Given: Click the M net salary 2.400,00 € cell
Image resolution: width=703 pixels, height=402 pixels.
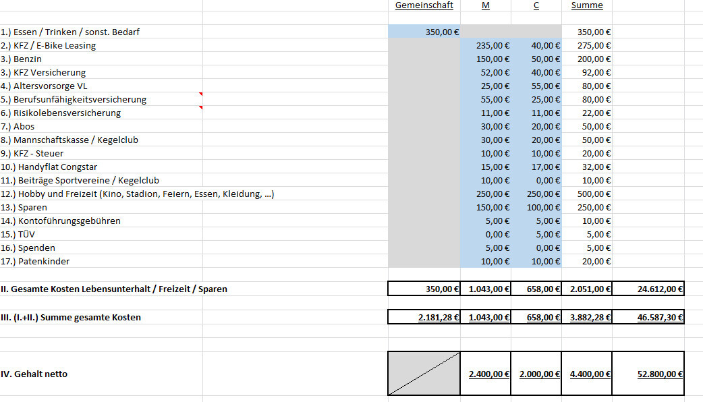Looking at the screenshot, I should [x=486, y=373].
